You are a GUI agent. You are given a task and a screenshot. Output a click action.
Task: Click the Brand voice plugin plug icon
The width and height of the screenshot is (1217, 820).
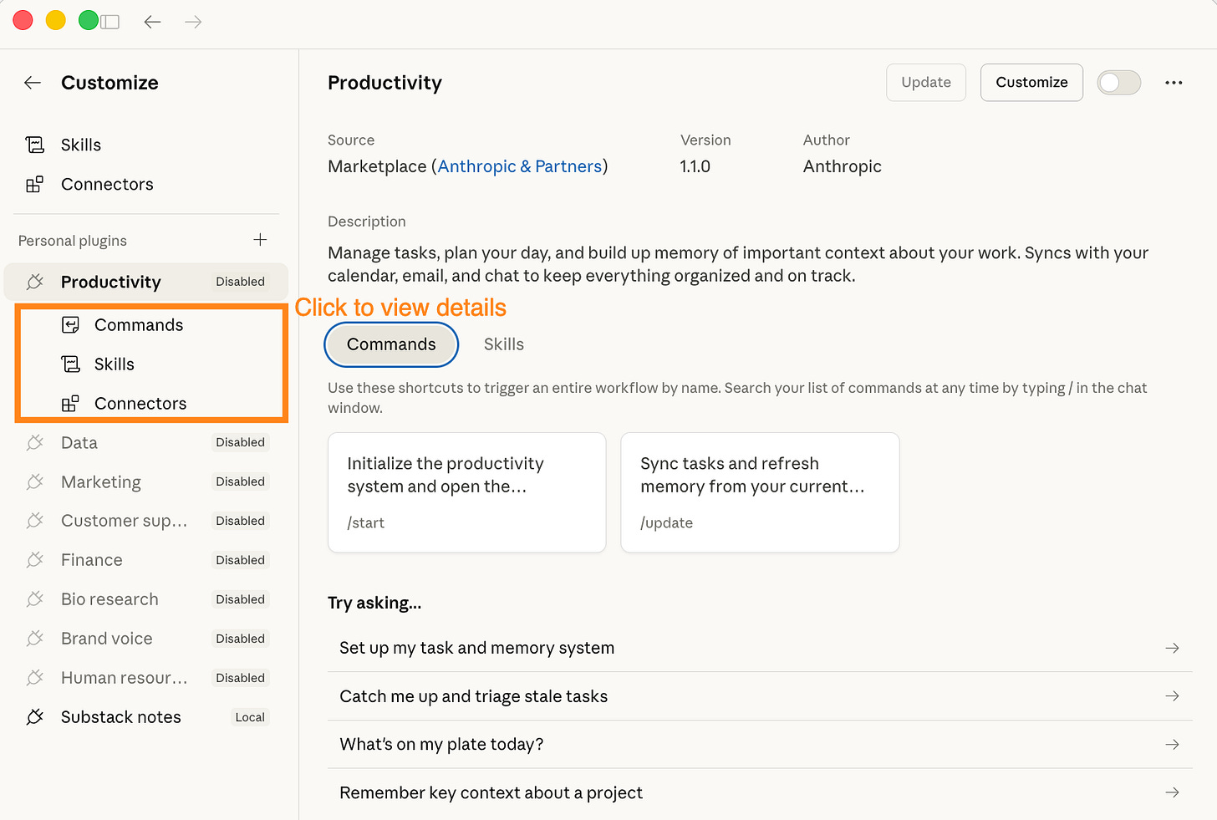[x=35, y=639]
